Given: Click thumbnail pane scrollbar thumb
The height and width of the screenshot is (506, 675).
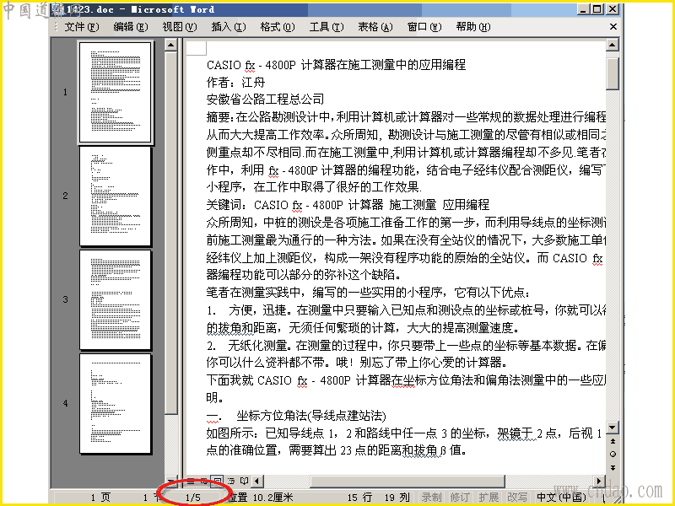Looking at the screenshot, I should pyautogui.click(x=171, y=233).
